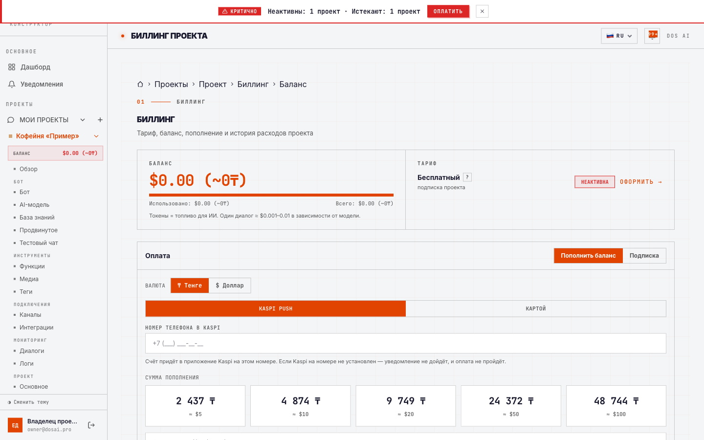The width and height of the screenshot is (704, 440).
Task: Switch to the Картой payment tab
Action: [536, 308]
